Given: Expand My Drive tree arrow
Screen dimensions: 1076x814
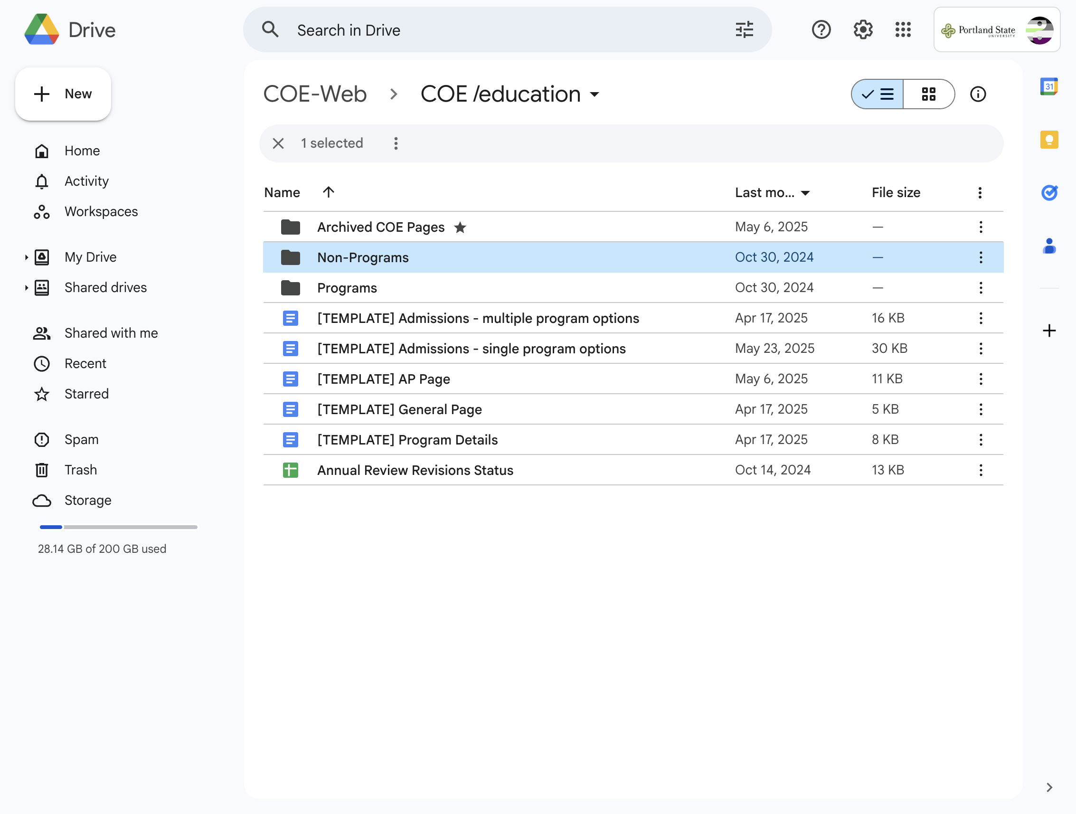Looking at the screenshot, I should click(26, 257).
